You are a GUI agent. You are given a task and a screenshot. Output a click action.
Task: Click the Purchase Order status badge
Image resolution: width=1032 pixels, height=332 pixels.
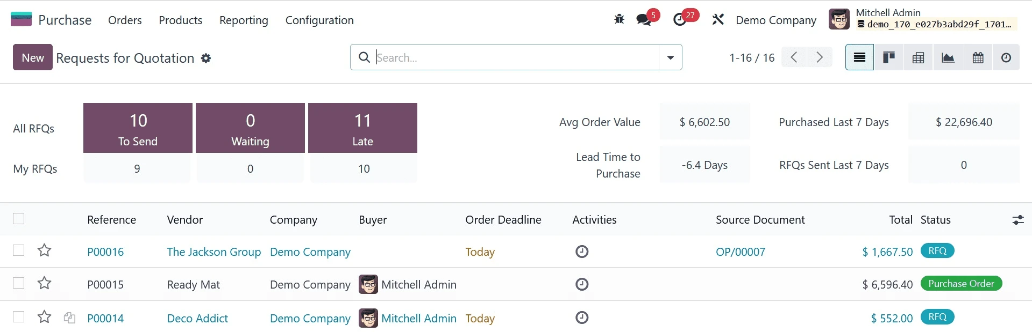tap(961, 284)
